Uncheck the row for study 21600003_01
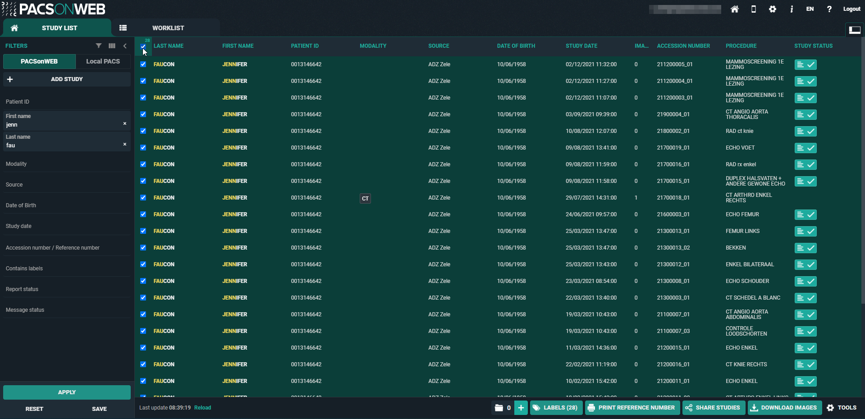Viewport: 865px width, 419px height. pyautogui.click(x=143, y=214)
